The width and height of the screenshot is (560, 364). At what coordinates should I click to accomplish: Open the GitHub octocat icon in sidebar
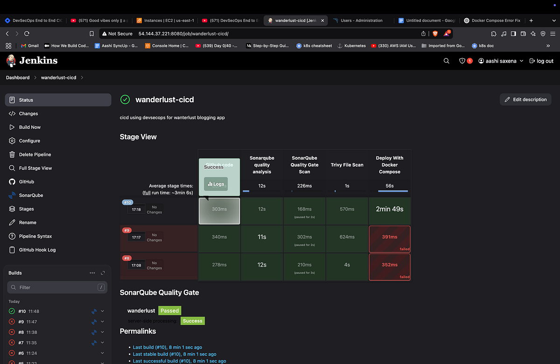(13, 182)
